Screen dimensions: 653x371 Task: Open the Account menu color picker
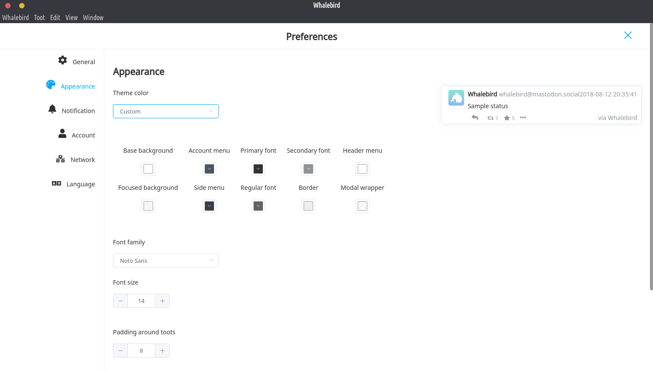[x=209, y=169]
